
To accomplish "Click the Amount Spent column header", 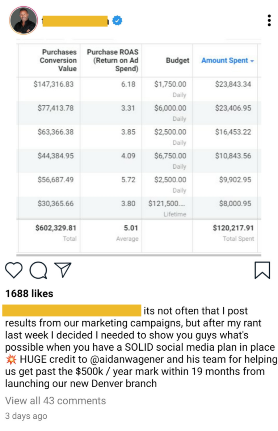I will [x=224, y=60].
